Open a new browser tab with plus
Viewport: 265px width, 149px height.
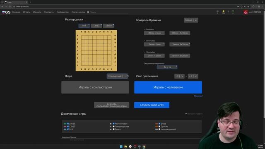[30, 2]
